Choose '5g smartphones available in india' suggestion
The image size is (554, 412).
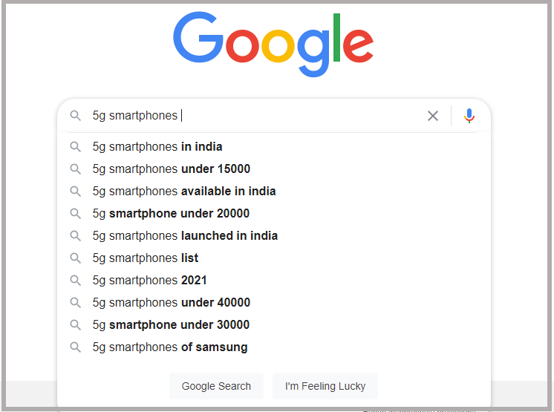(x=184, y=192)
